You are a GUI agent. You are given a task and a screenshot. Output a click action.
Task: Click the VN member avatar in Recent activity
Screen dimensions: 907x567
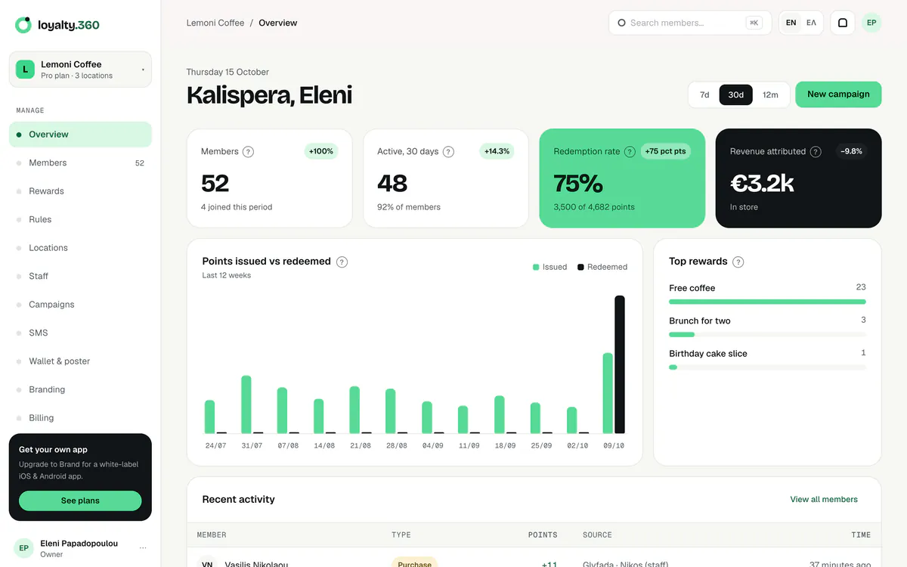(207, 563)
